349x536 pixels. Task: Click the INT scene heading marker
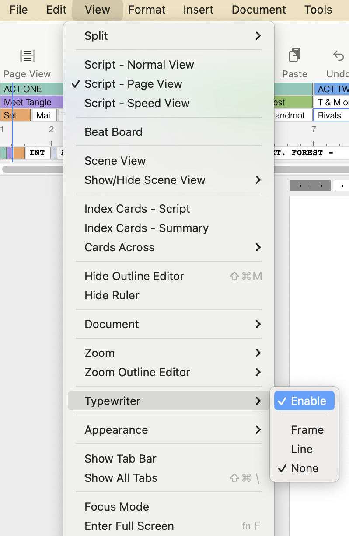(37, 153)
